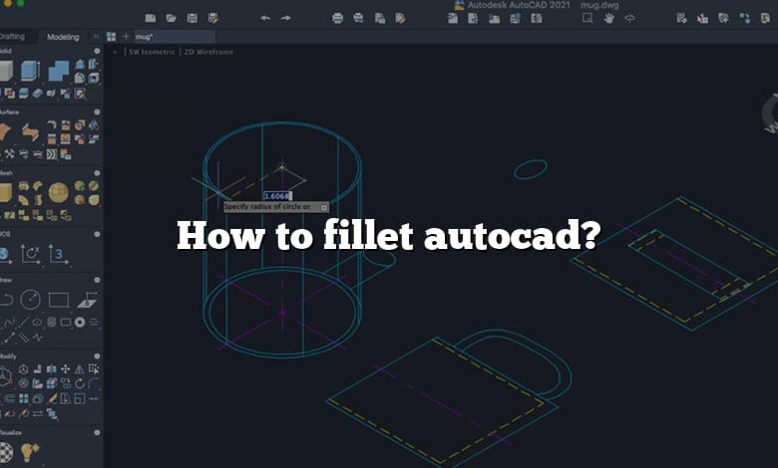
Task: Open the drawing layout grid icon
Action: click(x=111, y=37)
